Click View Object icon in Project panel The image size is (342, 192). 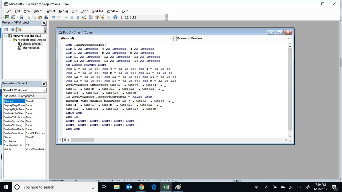[x=12, y=29]
